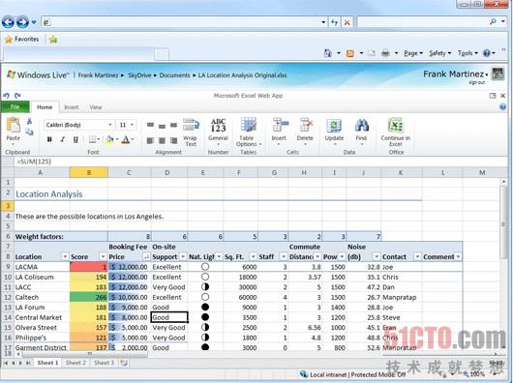Click the Redo arrow icon
Screen dimensions: 513x383
(17, 96)
